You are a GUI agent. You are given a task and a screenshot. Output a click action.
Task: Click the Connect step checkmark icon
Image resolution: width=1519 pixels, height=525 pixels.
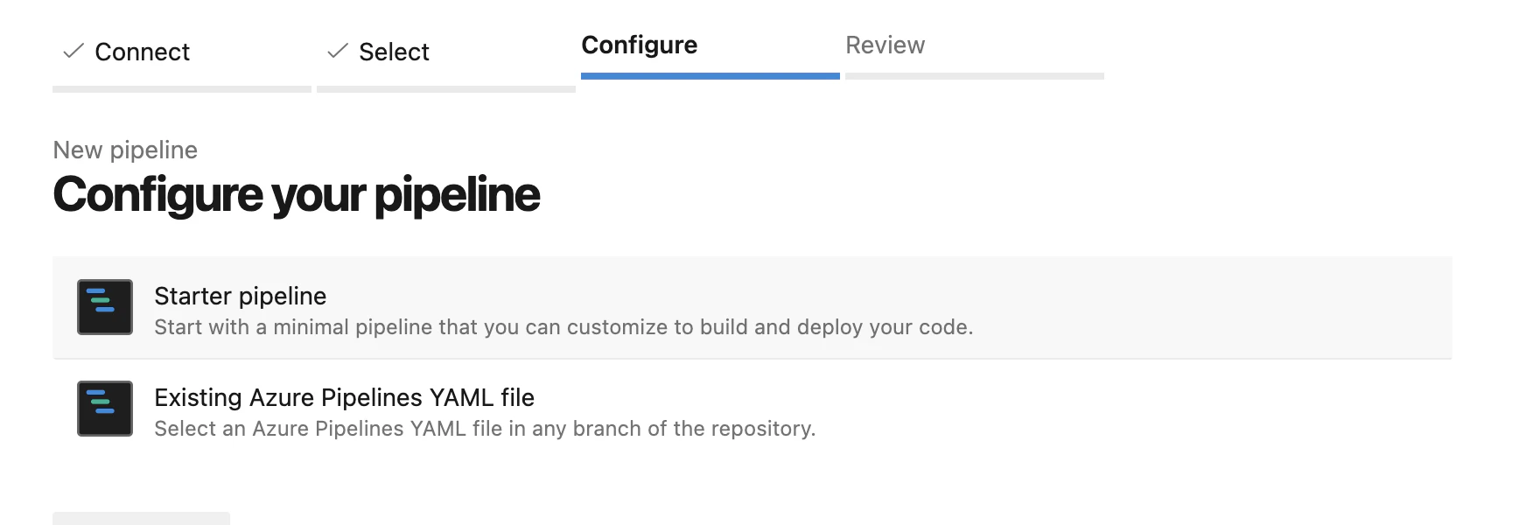pos(73,52)
